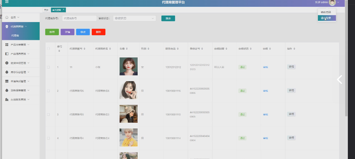
Task: Click the blue 修改 button
Action: pyautogui.click(x=83, y=32)
